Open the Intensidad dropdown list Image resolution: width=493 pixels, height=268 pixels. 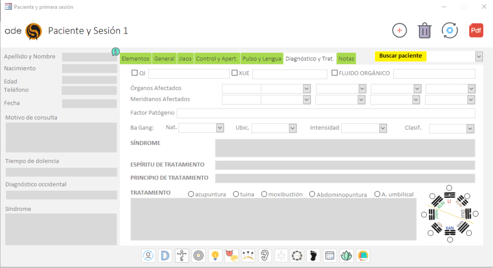(383, 128)
